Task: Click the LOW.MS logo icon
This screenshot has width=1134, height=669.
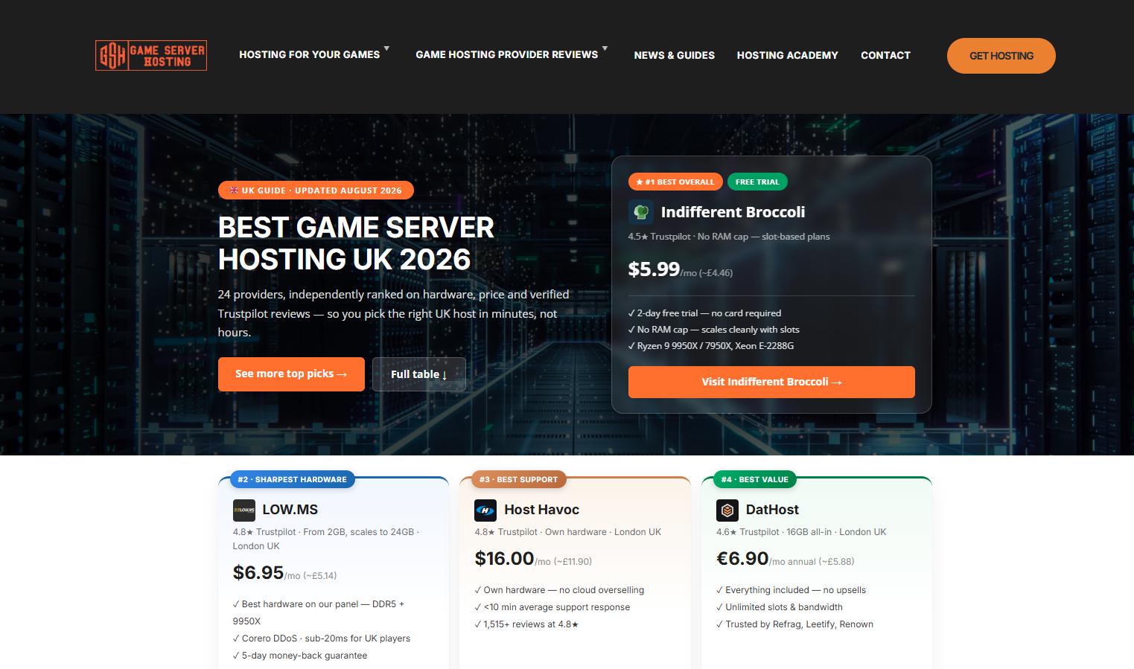Action: point(244,510)
